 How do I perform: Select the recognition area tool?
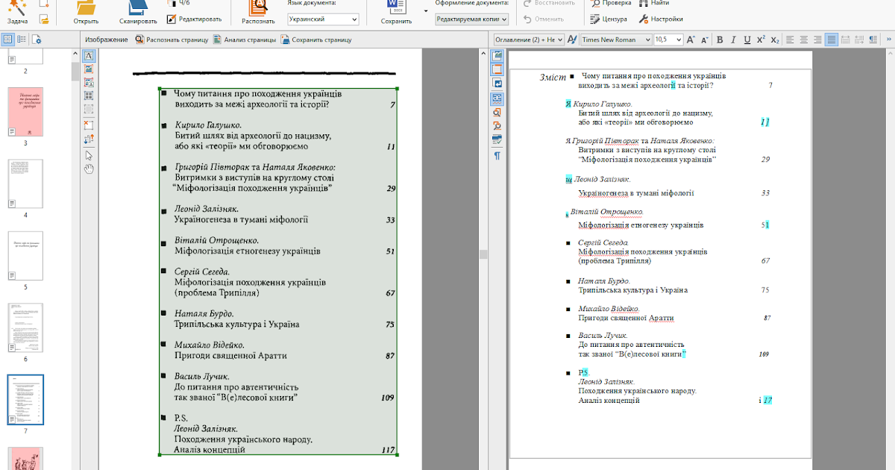pos(89,109)
